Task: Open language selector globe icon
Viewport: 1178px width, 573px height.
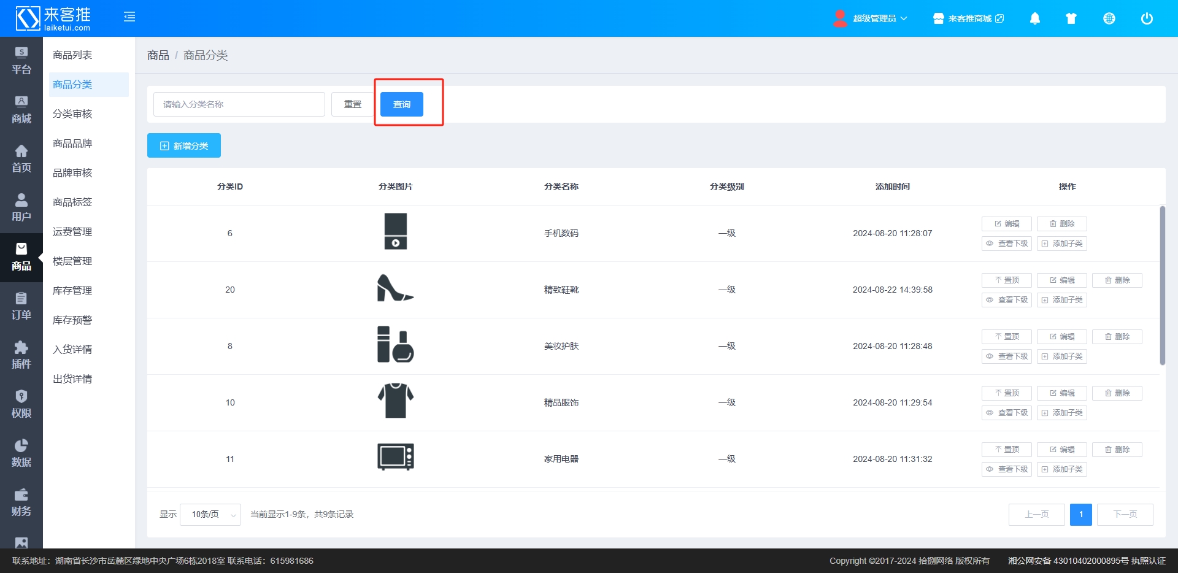Action: [x=1109, y=18]
